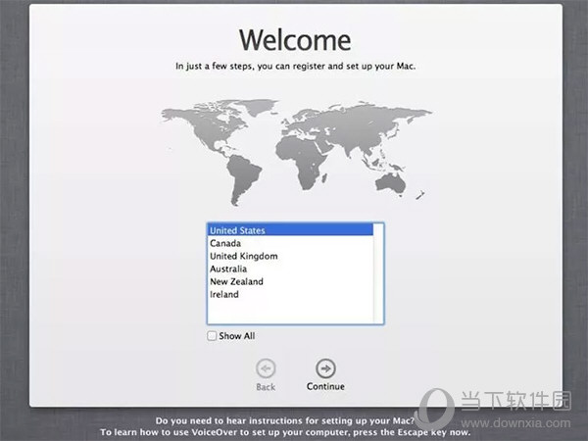Choose Ireland from the country list
The width and height of the screenshot is (588, 441).
click(224, 294)
